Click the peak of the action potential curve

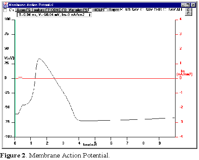point(39,59)
